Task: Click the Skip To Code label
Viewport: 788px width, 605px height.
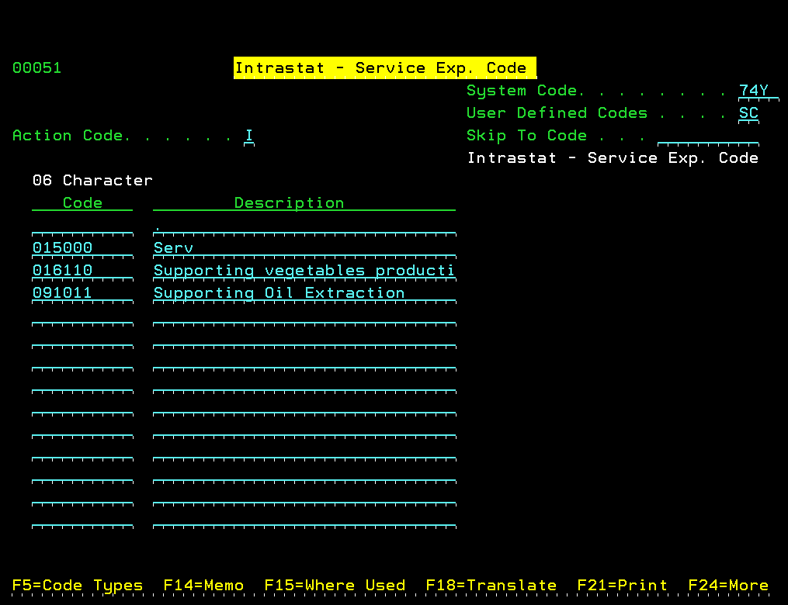Action: tap(526, 136)
